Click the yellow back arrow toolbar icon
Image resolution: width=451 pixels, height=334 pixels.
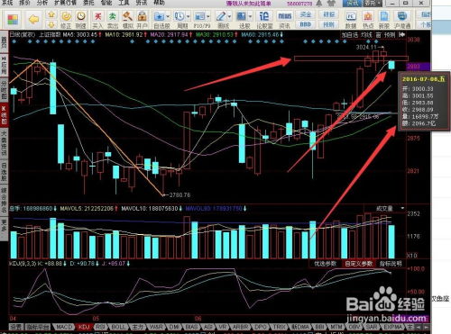coord(33,20)
